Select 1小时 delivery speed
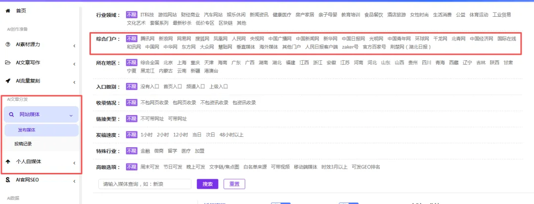Viewport: 534px width, 204px height. pyautogui.click(x=146, y=135)
